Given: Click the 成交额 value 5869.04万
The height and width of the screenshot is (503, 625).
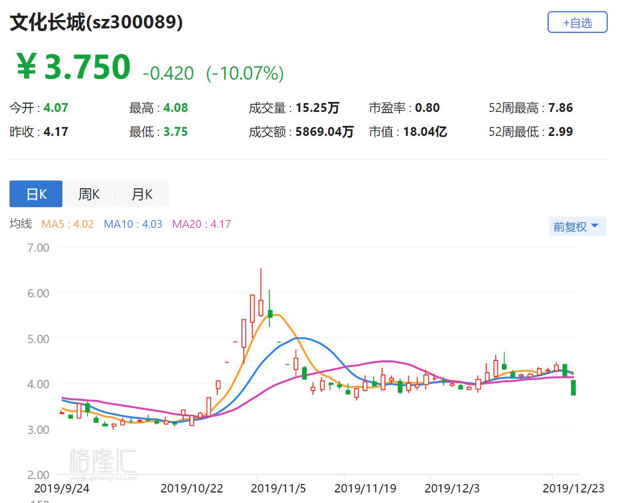Looking at the screenshot, I should (x=324, y=131).
